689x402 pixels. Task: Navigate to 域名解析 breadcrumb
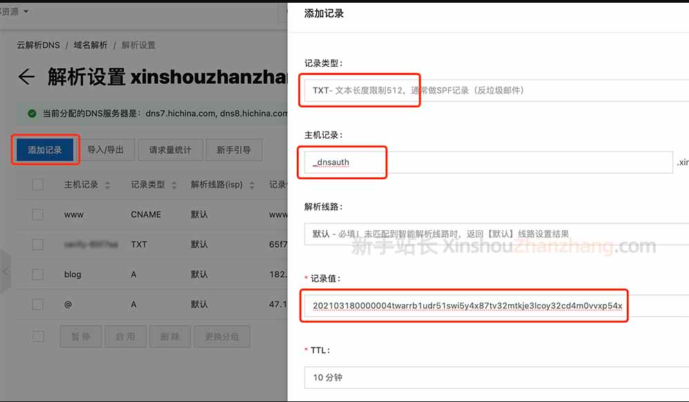point(90,45)
